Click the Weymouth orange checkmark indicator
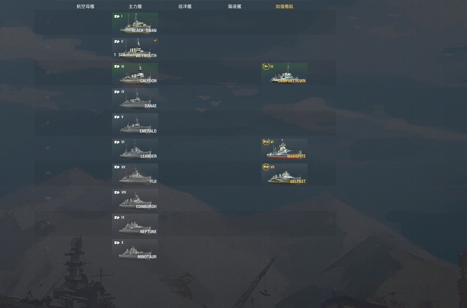The width and height of the screenshot is (467, 308). (155, 40)
